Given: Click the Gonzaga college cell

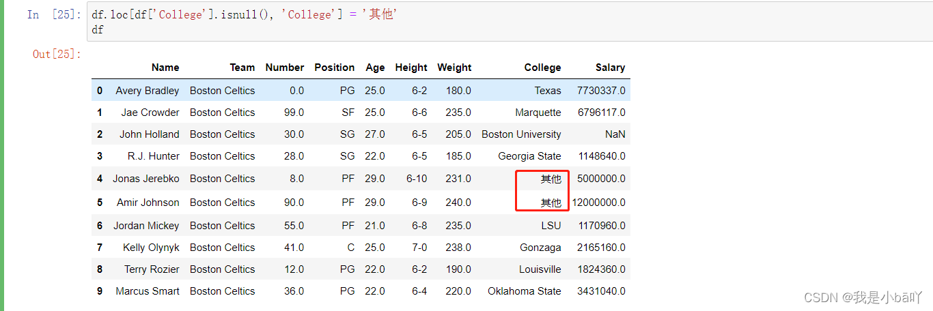Looking at the screenshot, I should tap(540, 248).
